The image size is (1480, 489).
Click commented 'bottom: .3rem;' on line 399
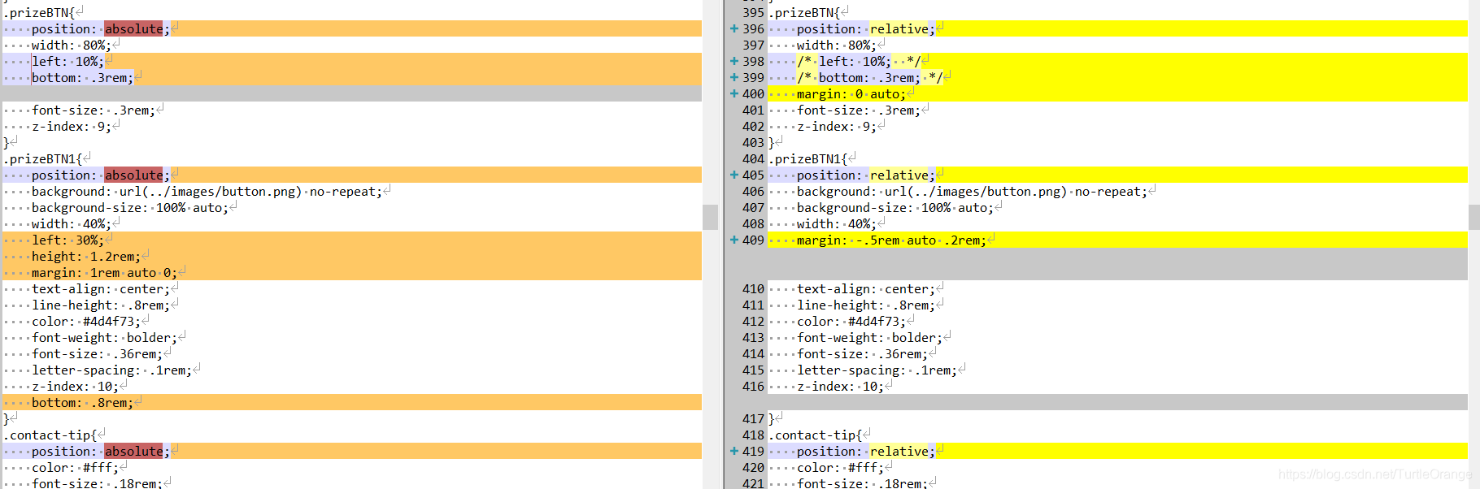[x=869, y=77]
